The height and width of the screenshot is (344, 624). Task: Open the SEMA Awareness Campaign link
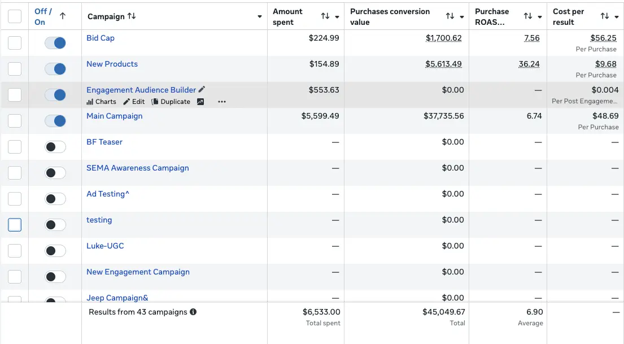coord(138,168)
